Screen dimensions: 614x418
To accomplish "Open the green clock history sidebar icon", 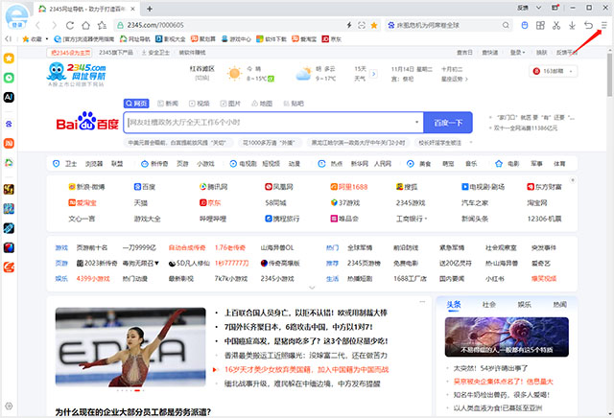I will [x=9, y=78].
